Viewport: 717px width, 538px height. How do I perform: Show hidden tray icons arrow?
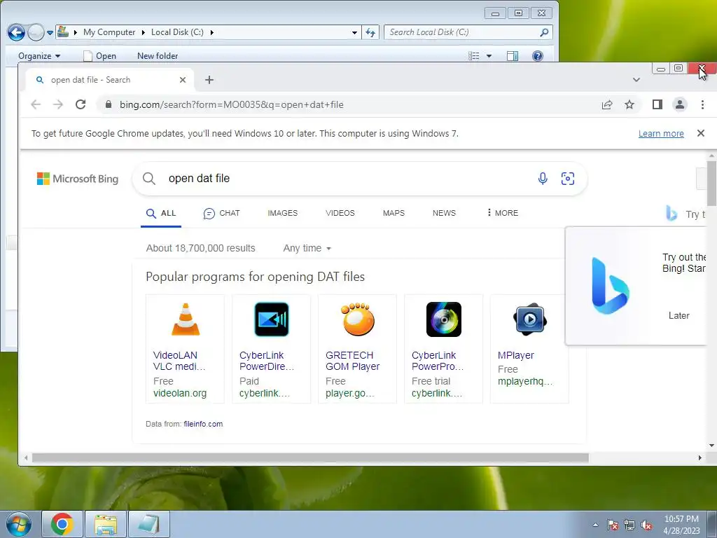595,525
